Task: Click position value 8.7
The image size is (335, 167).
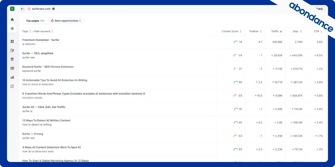Action: tap(260, 42)
